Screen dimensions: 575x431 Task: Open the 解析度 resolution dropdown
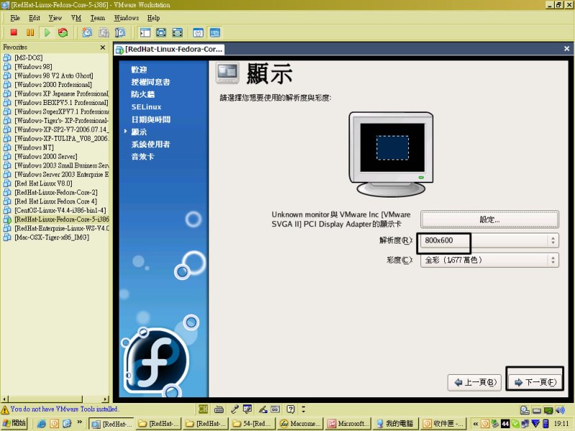coord(489,241)
